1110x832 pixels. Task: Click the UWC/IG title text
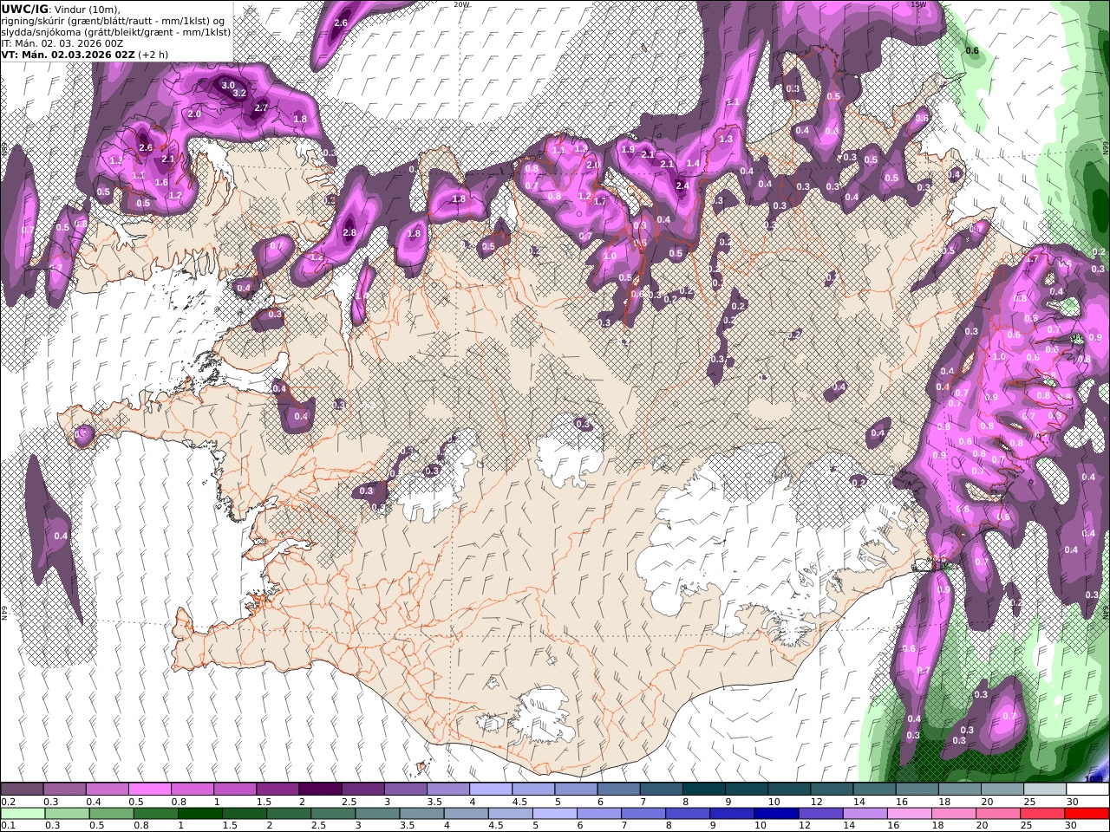pyautogui.click(x=24, y=9)
